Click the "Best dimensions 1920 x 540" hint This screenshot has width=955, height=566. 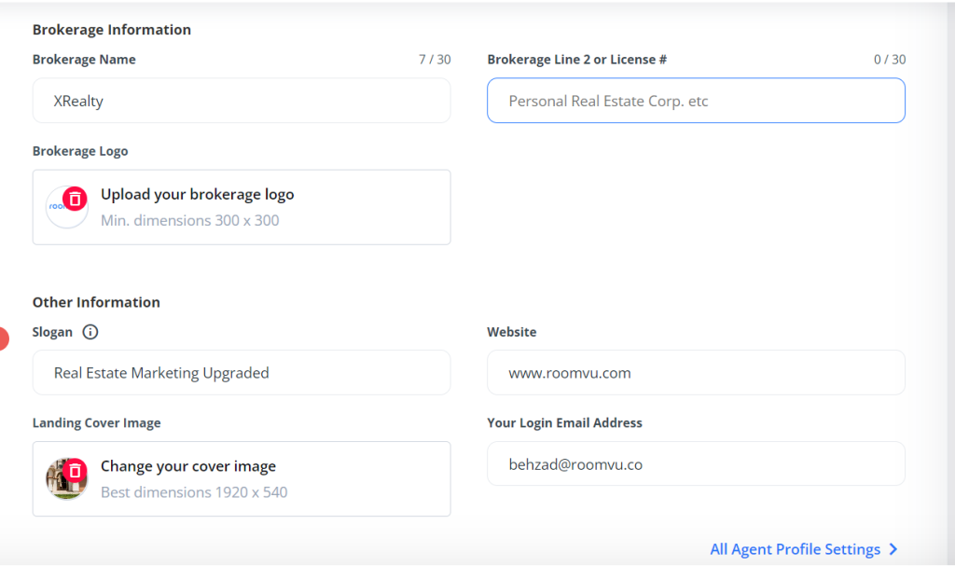coord(194,492)
